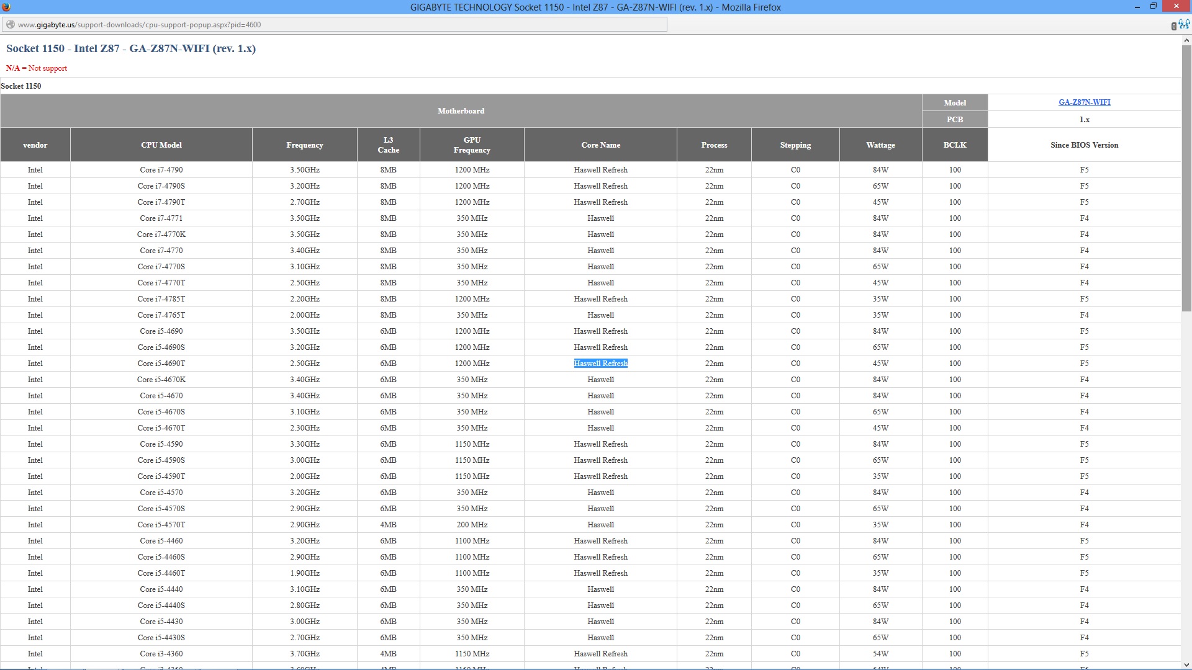The height and width of the screenshot is (670, 1192).
Task: Restore down the Firefox window
Action: click(x=1154, y=7)
